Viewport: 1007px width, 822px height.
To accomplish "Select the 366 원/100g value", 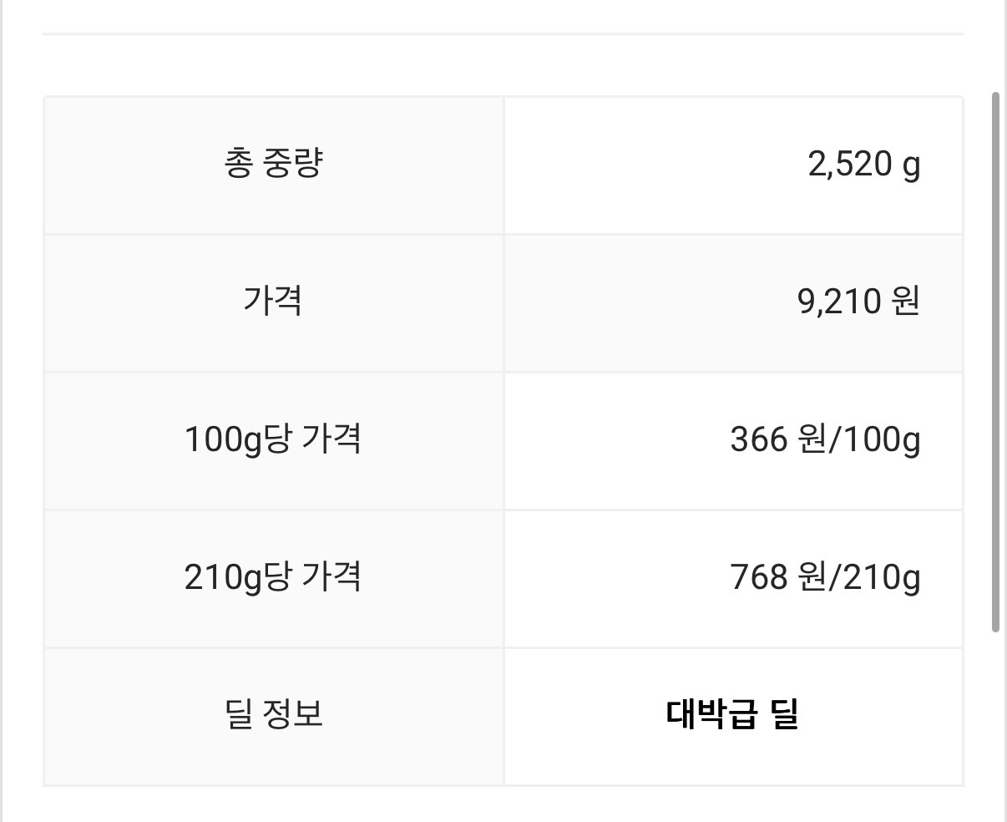I will pos(826,439).
